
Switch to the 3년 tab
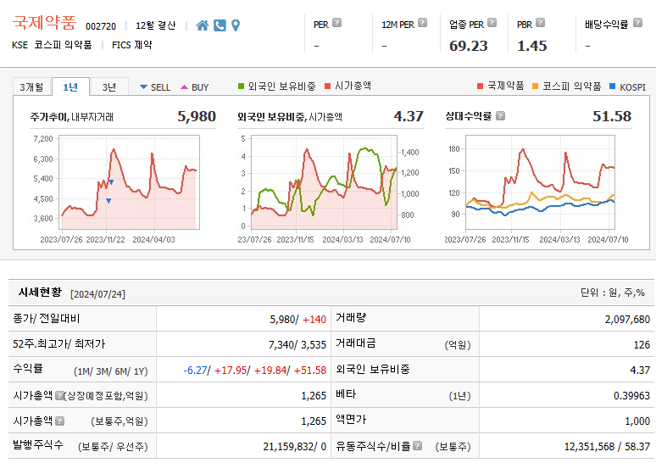(x=109, y=87)
